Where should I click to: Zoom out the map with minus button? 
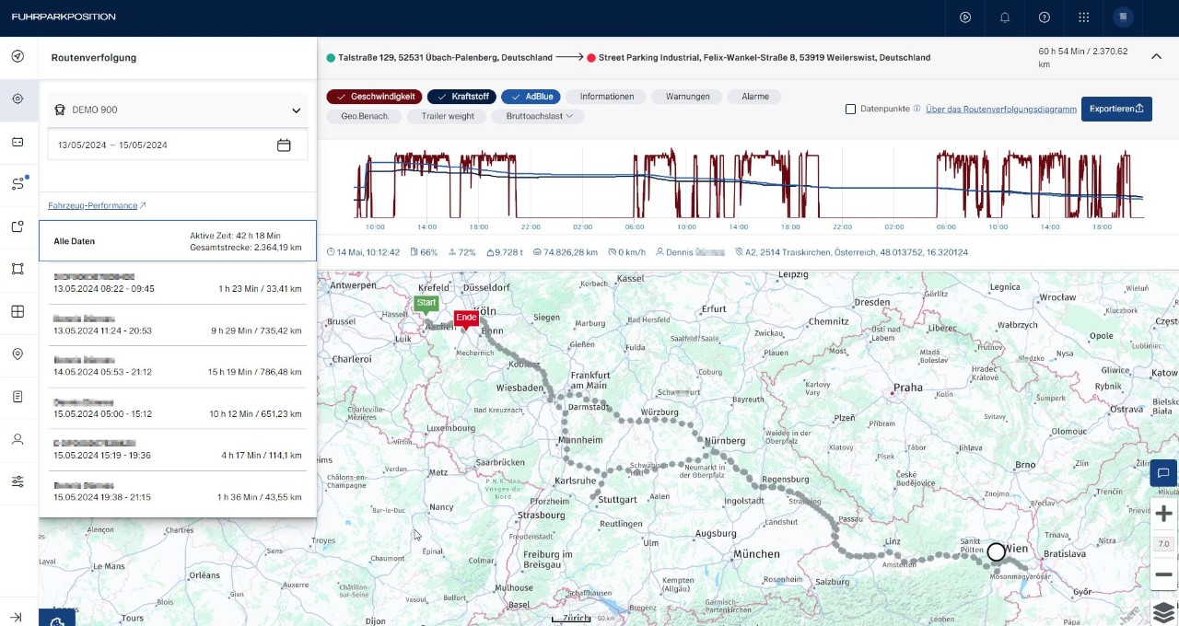point(1163,574)
